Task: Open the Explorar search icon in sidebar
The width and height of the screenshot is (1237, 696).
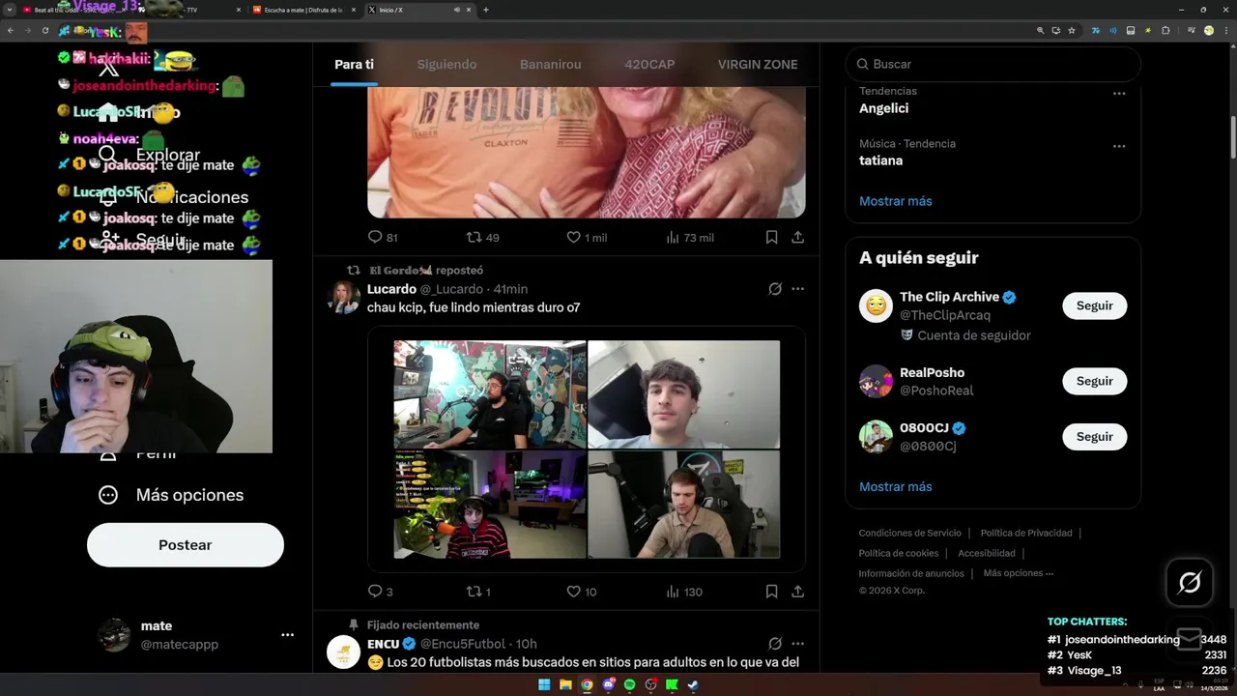Action: click(x=107, y=155)
